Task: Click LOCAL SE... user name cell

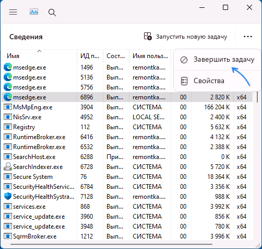Action: (148, 117)
